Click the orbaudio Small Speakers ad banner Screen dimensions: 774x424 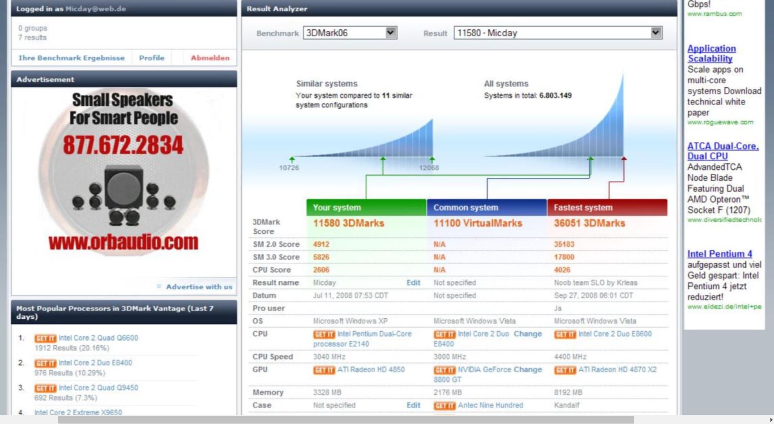pos(124,172)
